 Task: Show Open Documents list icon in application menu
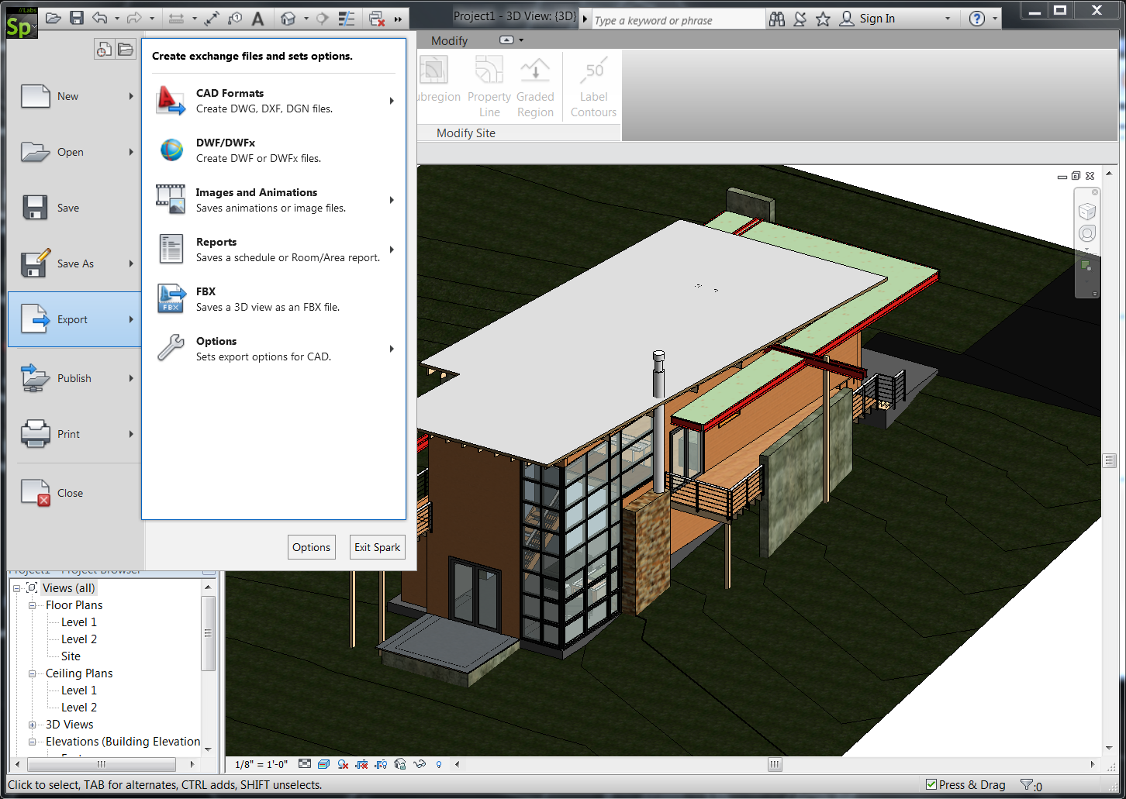click(x=125, y=50)
